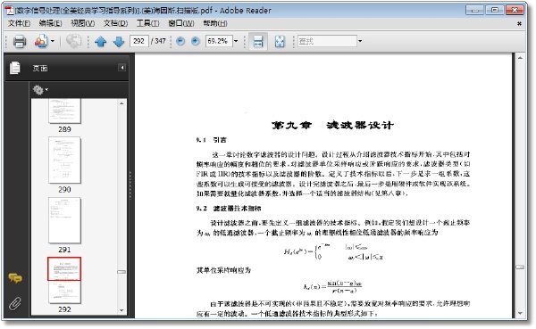Open the dropdown arrow beside share icon
This screenshot has height=329, width=536.
coord(53,41)
